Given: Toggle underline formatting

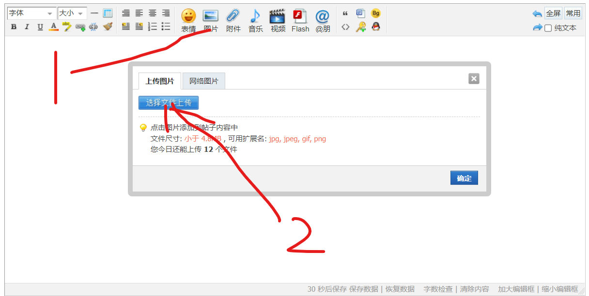Looking at the screenshot, I should (x=40, y=27).
